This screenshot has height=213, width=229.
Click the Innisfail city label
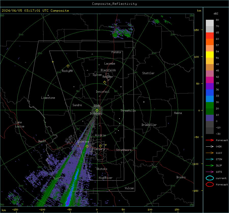point(103,92)
